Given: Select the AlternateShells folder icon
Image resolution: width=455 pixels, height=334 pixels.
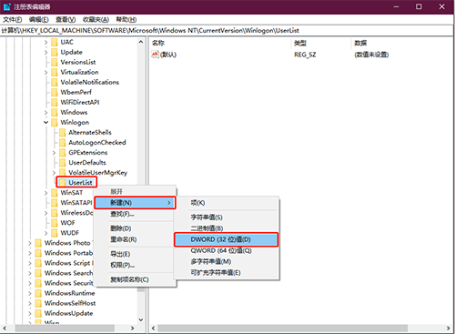Looking at the screenshot, I should (62, 132).
